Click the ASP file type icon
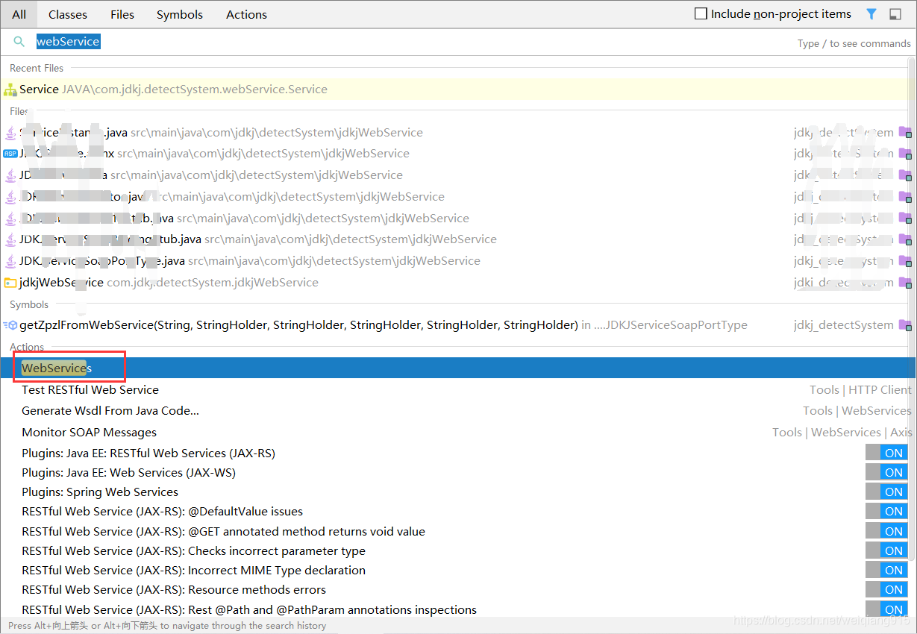 [x=10, y=153]
